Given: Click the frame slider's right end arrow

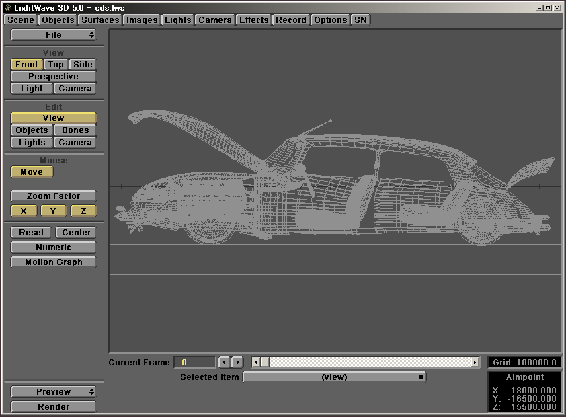Looking at the screenshot, I should pyautogui.click(x=475, y=363).
